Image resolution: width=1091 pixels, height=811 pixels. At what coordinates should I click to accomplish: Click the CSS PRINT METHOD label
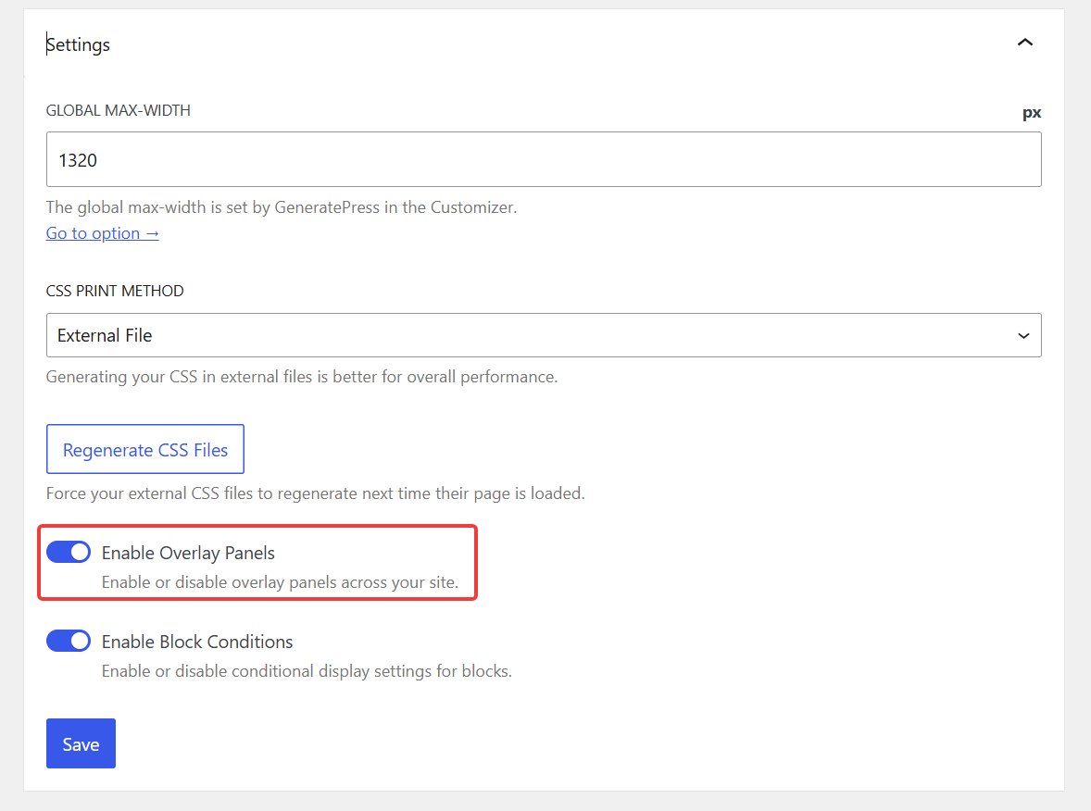pyautogui.click(x=115, y=291)
